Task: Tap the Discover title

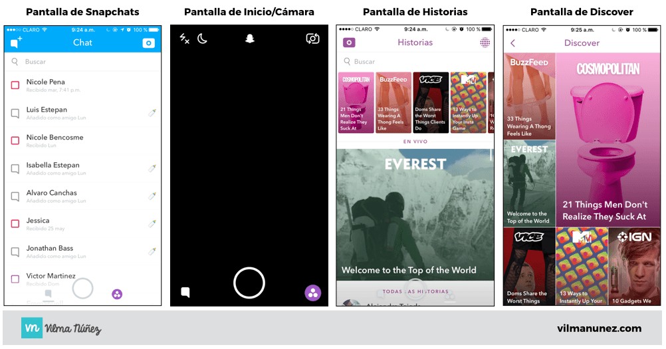Action: tap(582, 43)
